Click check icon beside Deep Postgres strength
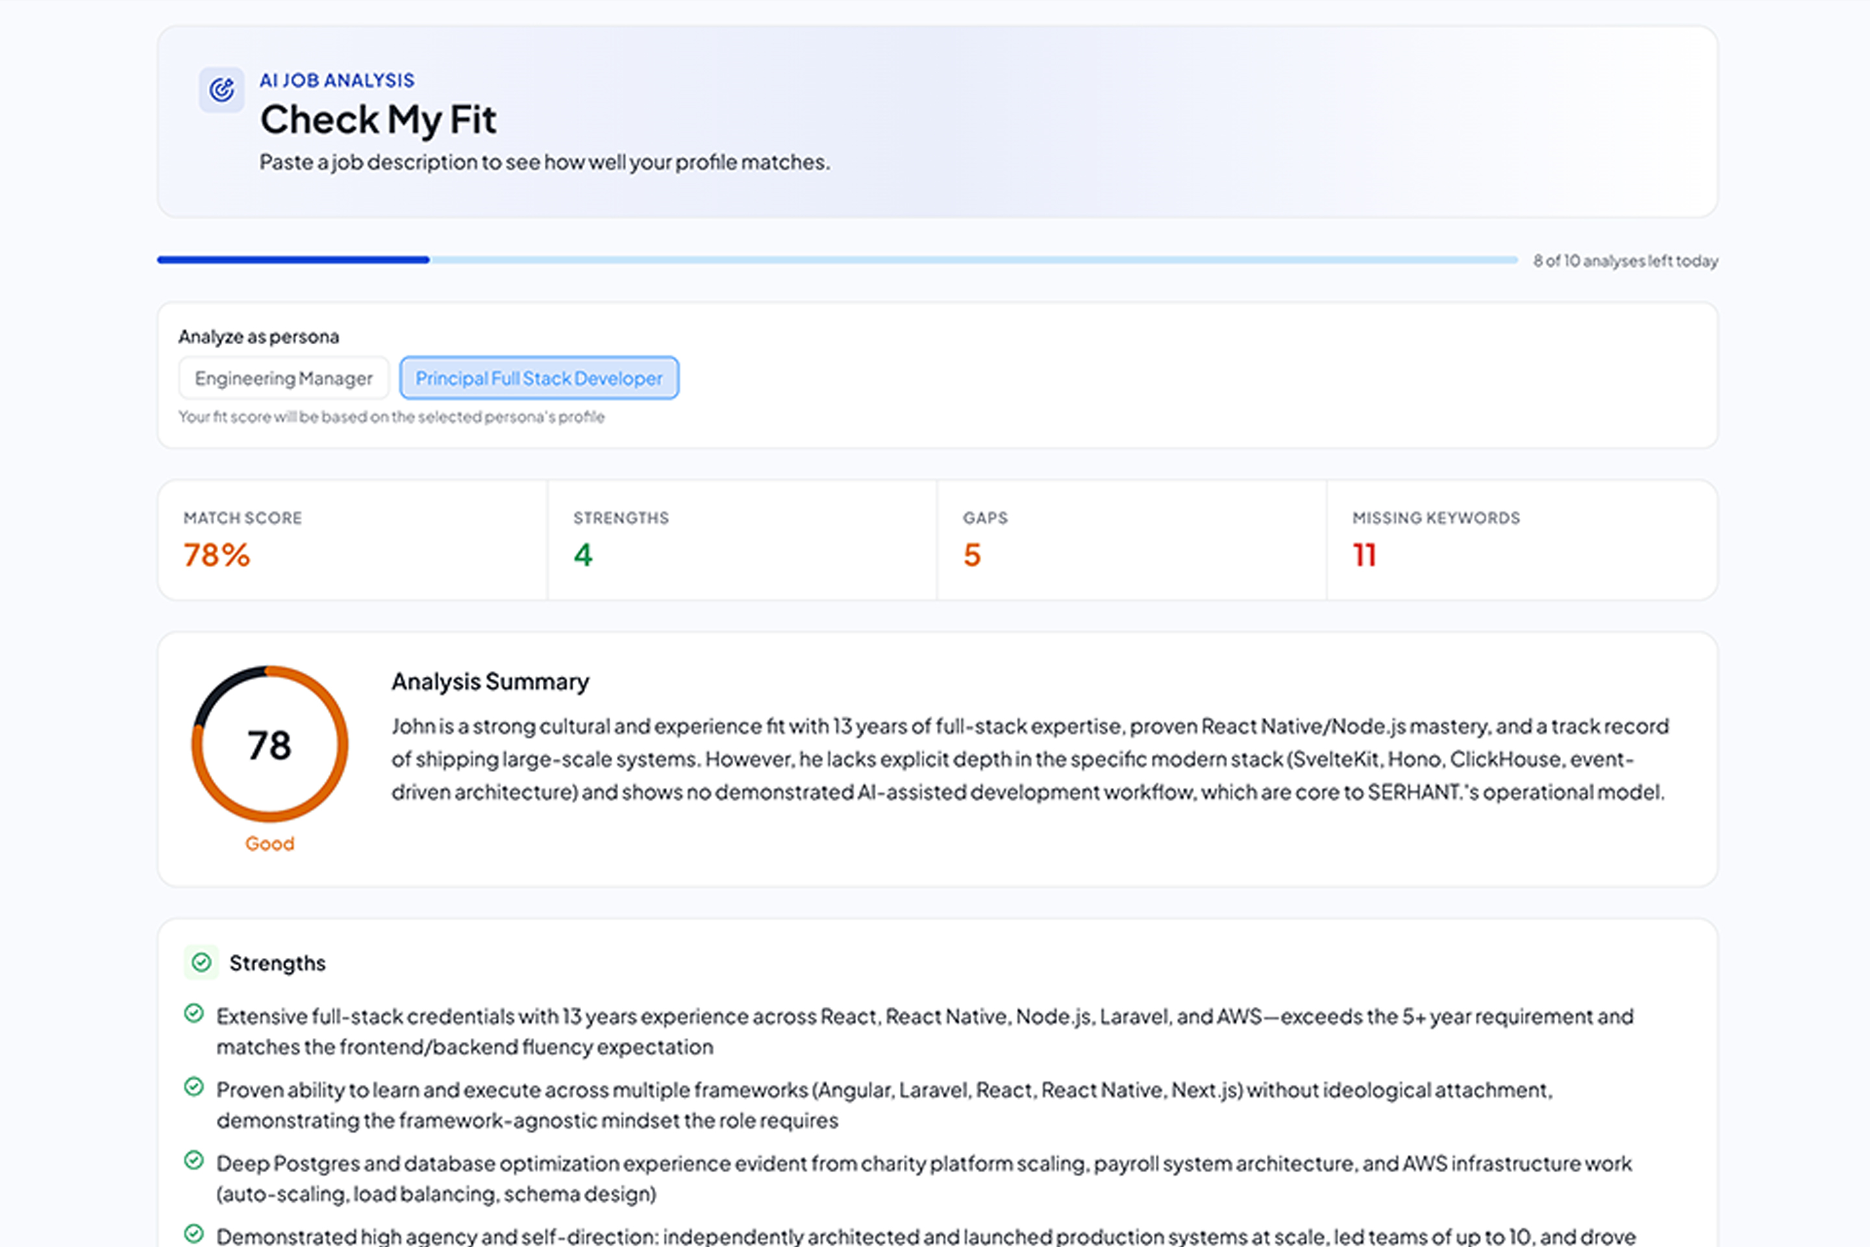The width and height of the screenshot is (1870, 1247). 193,1161
